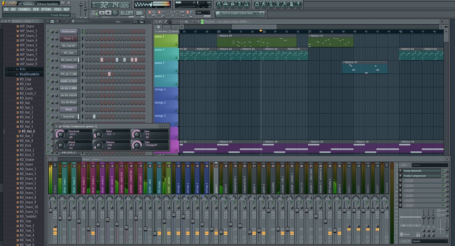Open the TOOLS menu
455x246 pixels.
click(58, 9)
